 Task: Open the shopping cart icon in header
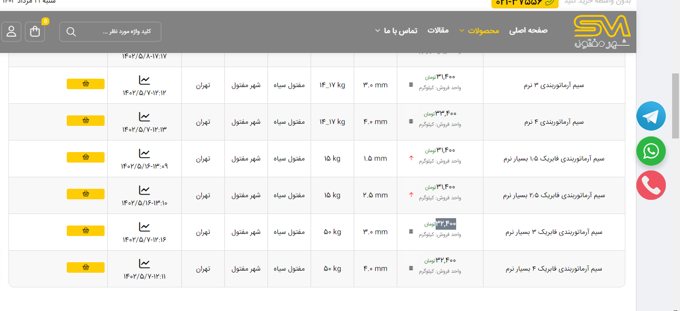(35, 32)
